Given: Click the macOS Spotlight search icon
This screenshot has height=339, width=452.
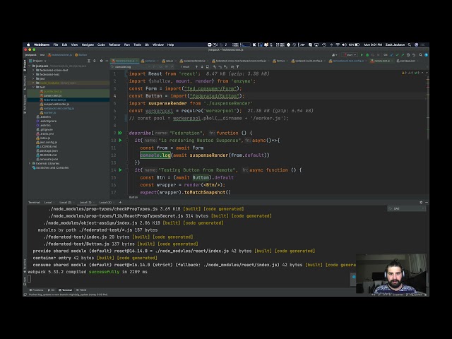Looking at the screenshot, I should click(x=410, y=44).
